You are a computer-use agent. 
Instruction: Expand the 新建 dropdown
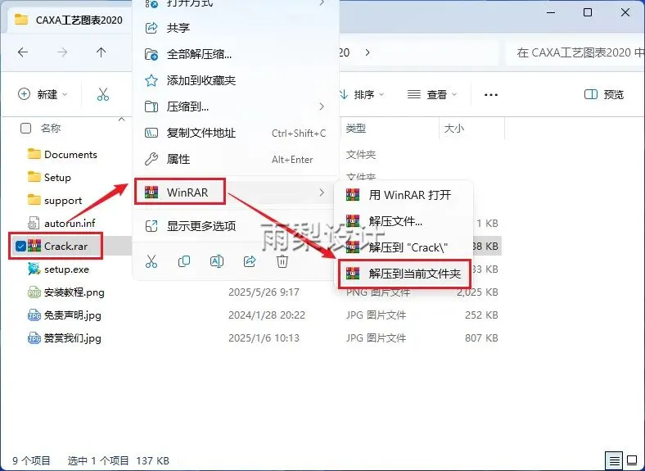point(43,95)
